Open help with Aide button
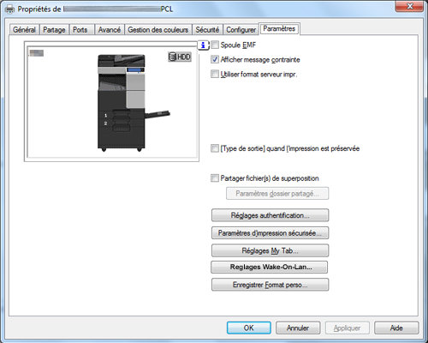This screenshot has width=428, height=343. click(396, 328)
